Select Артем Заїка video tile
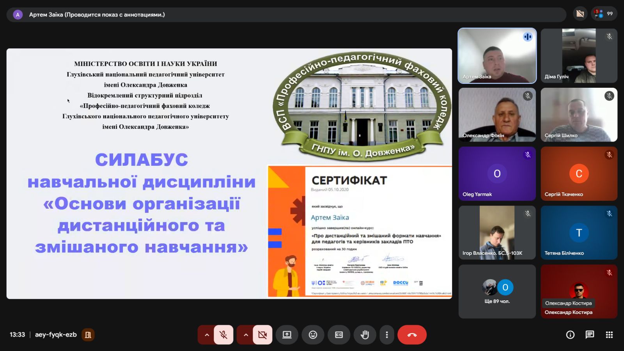The width and height of the screenshot is (624, 351). click(497, 56)
